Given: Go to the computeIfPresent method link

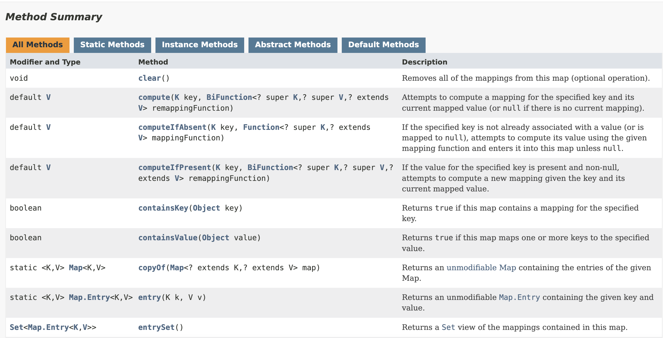Looking at the screenshot, I should coord(174,168).
